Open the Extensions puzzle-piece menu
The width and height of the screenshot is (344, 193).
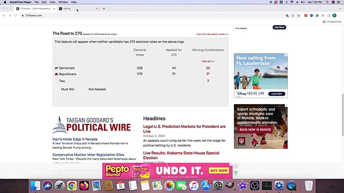323,16
